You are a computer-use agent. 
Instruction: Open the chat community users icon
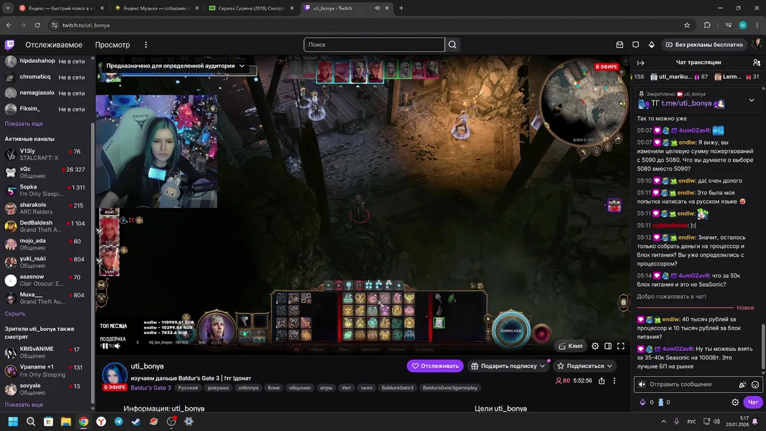click(756, 63)
